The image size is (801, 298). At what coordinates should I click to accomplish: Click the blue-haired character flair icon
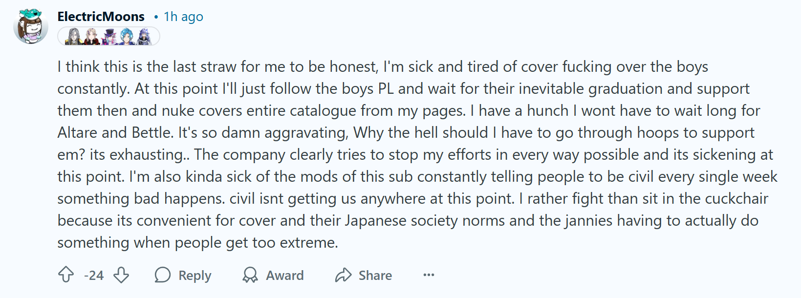127,37
